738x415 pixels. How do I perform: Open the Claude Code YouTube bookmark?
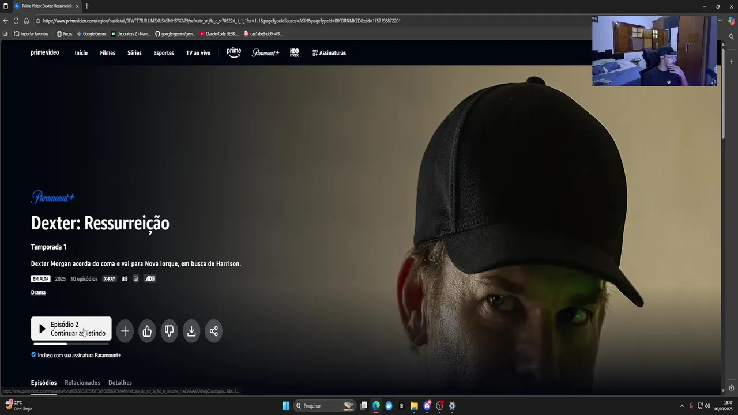click(x=219, y=34)
